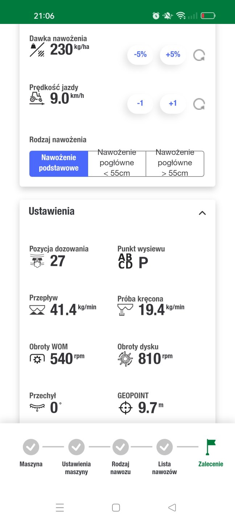The image size is (235, 522).
Task: Open the Lista nawozów step
Action: point(164,448)
